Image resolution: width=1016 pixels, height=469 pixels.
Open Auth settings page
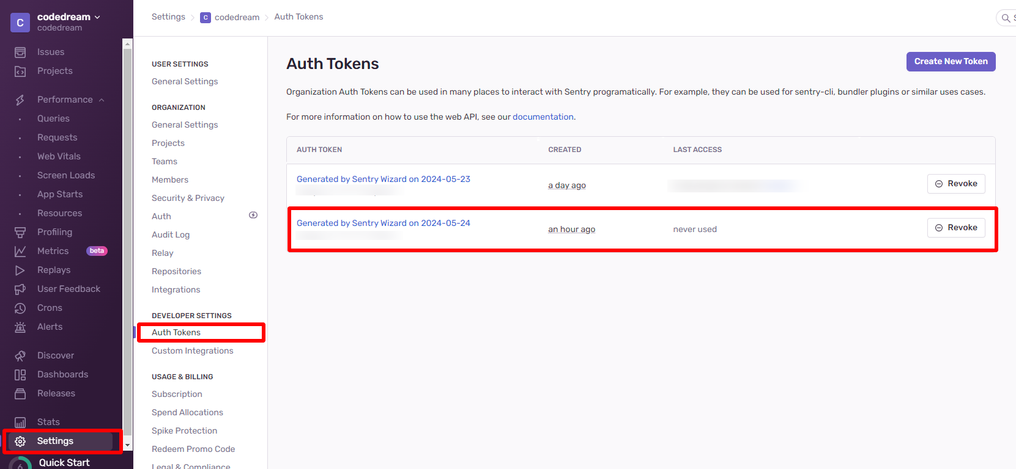(161, 216)
